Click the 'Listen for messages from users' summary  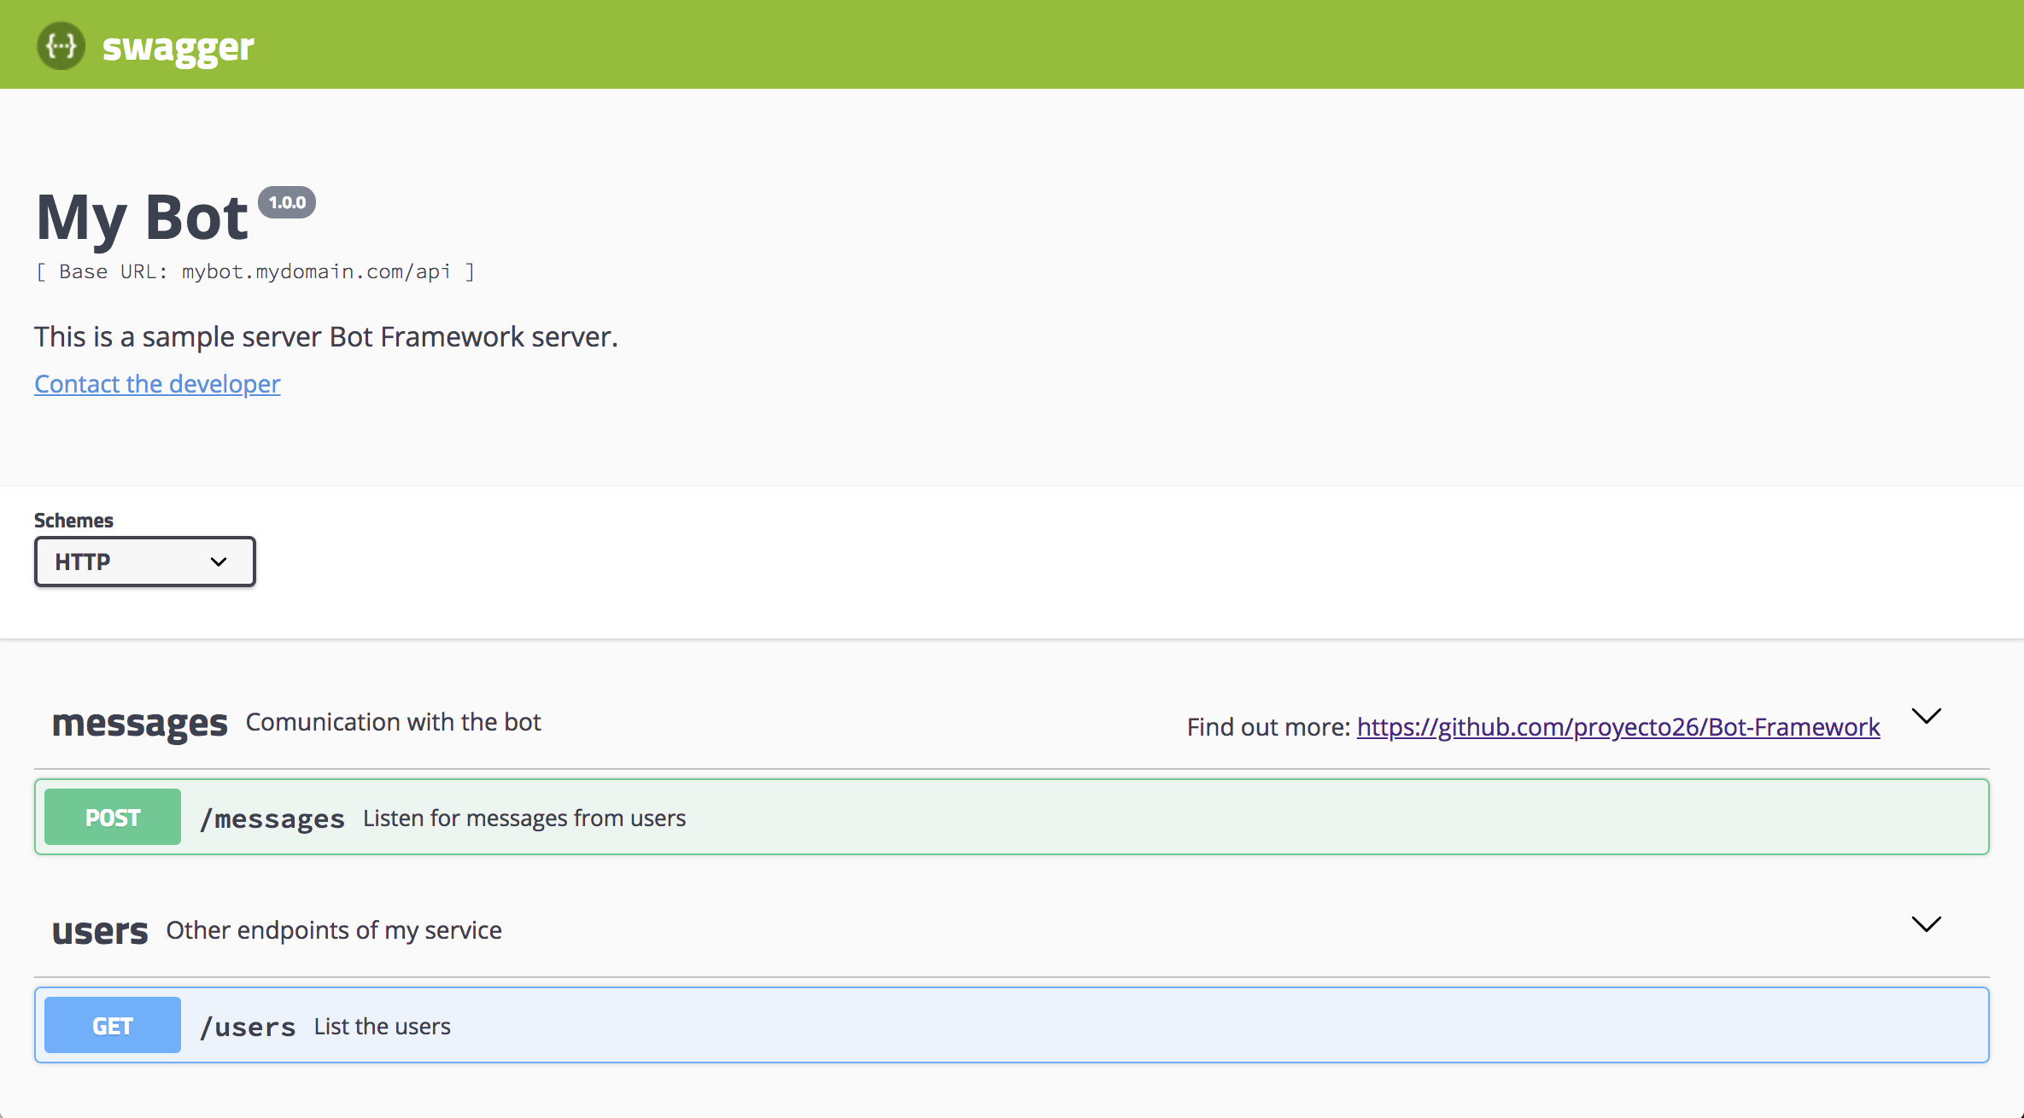pos(524,818)
